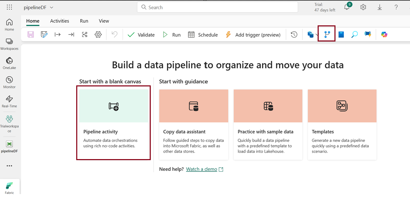Switch to the View tab
The height and width of the screenshot is (203, 410).
pyautogui.click(x=104, y=21)
